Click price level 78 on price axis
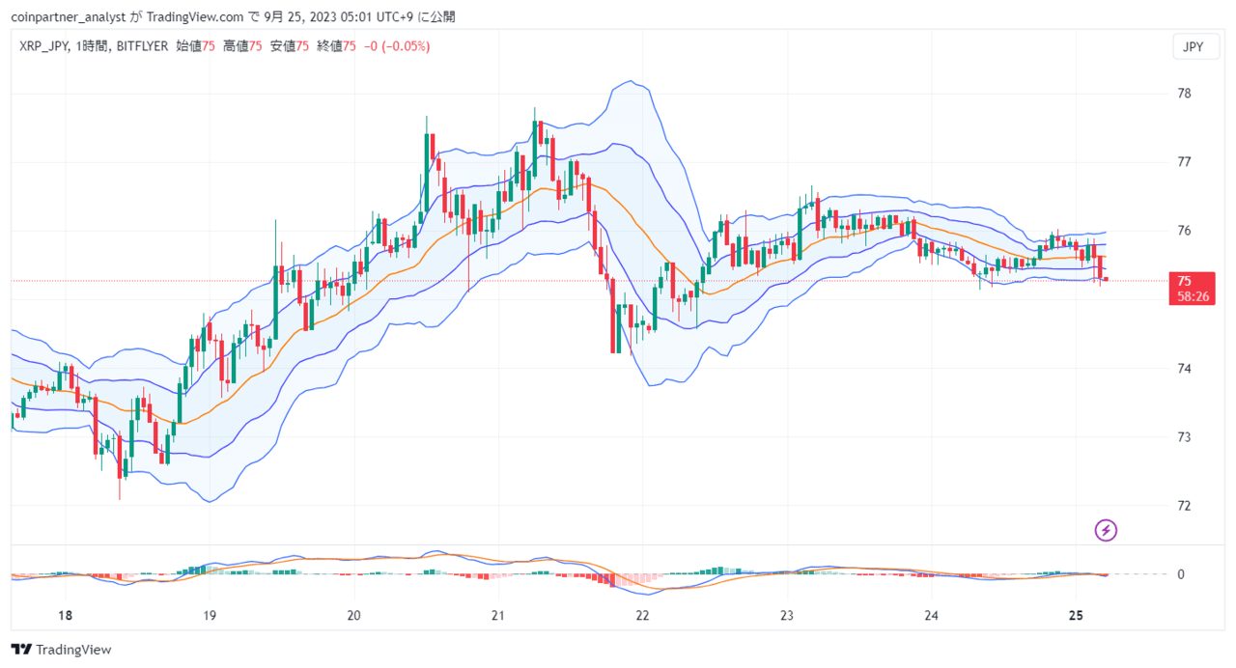The image size is (1236, 668). pyautogui.click(x=1184, y=94)
